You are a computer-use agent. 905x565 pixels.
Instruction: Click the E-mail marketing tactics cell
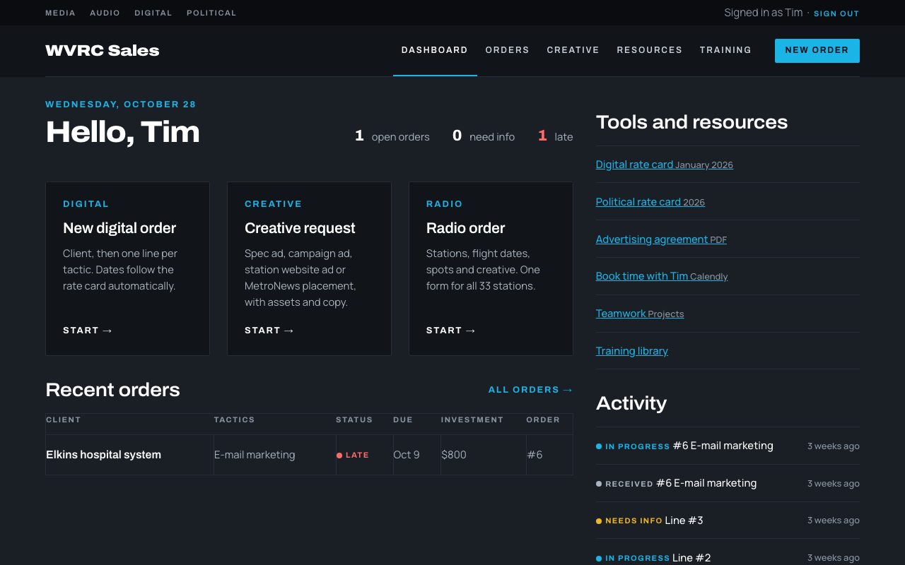pyautogui.click(x=274, y=455)
